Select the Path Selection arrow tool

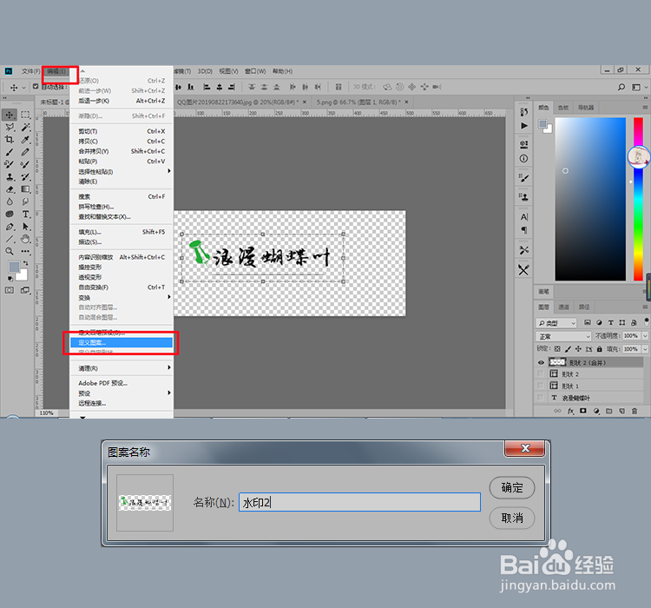25,227
